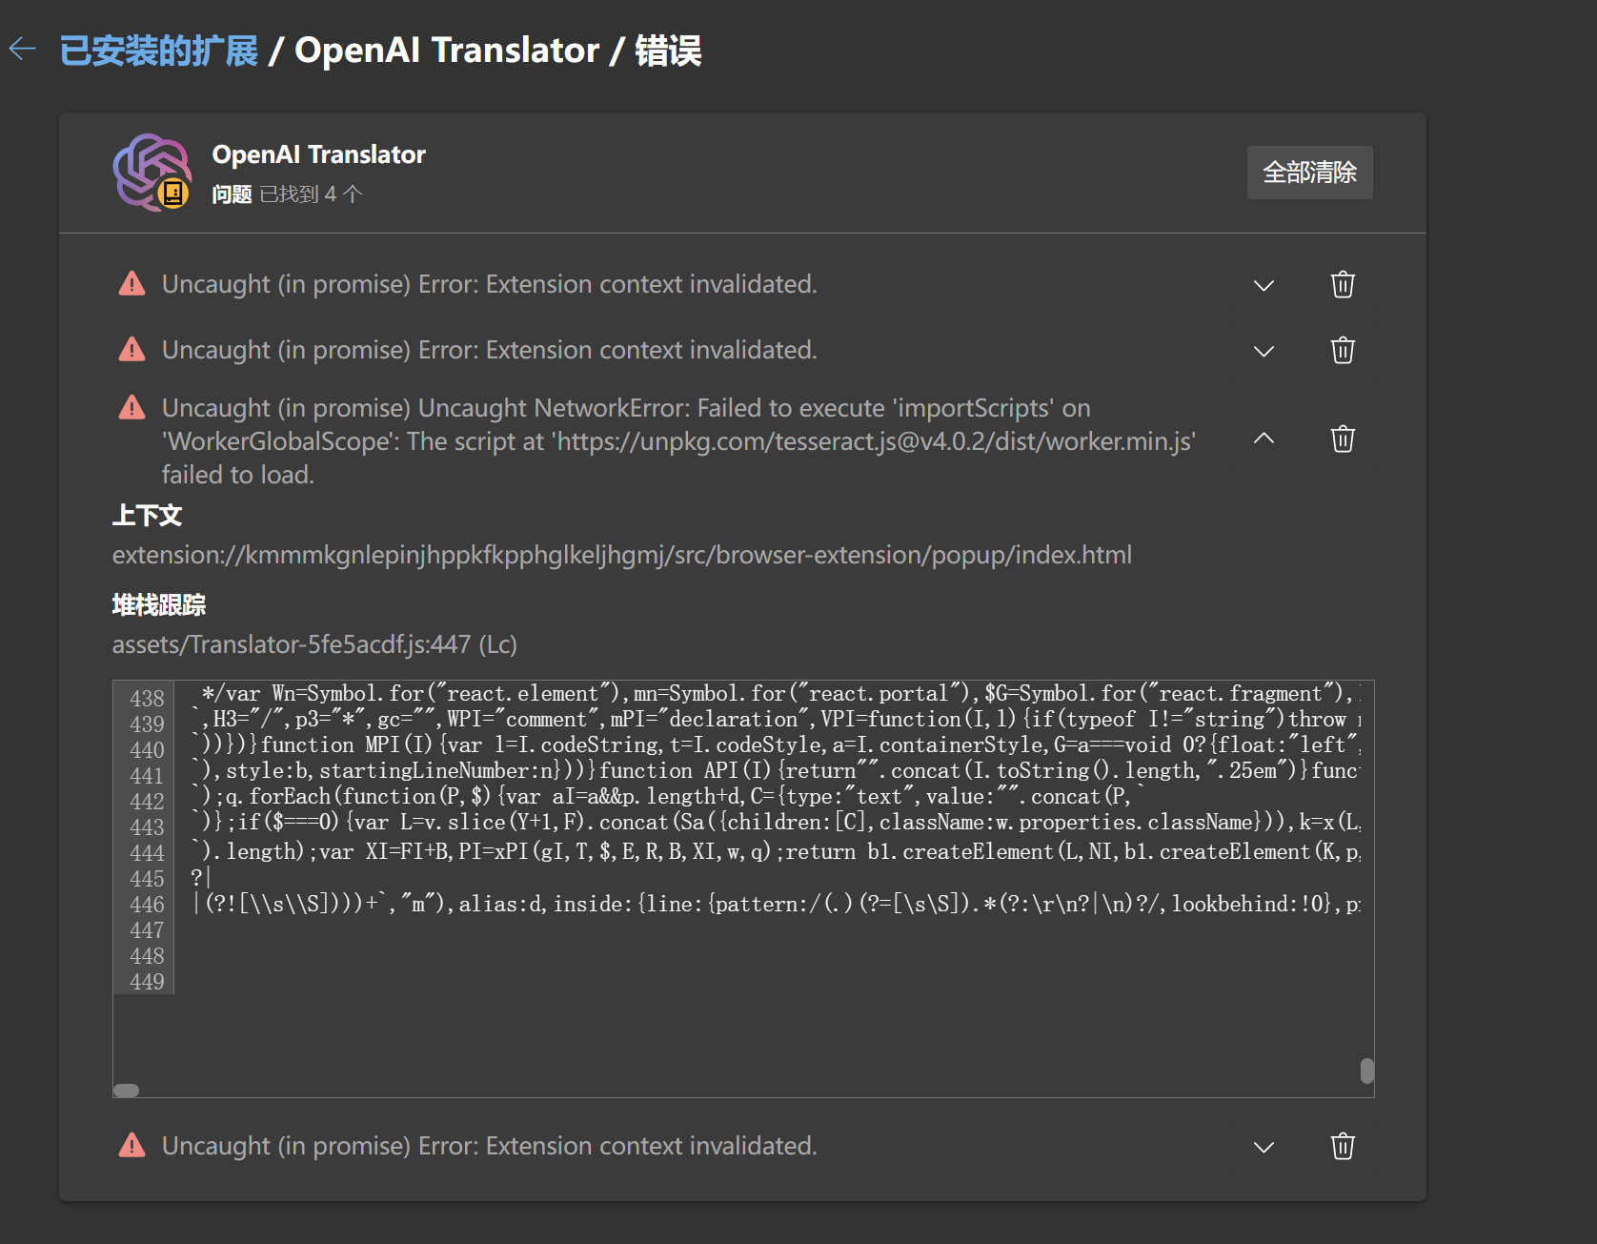Click the warning icon next to the NetworkError message
Viewport: 1597px width, 1244px height.
point(131,407)
